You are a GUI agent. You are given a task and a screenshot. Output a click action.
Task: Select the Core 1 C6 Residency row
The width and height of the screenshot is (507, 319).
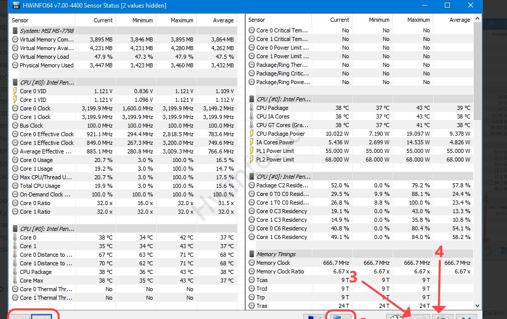point(360,237)
